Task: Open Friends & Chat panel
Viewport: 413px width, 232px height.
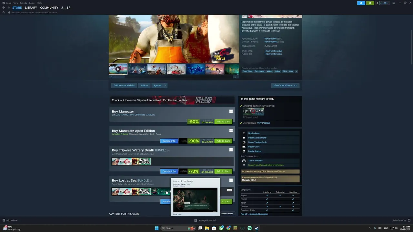Action: [x=401, y=220]
